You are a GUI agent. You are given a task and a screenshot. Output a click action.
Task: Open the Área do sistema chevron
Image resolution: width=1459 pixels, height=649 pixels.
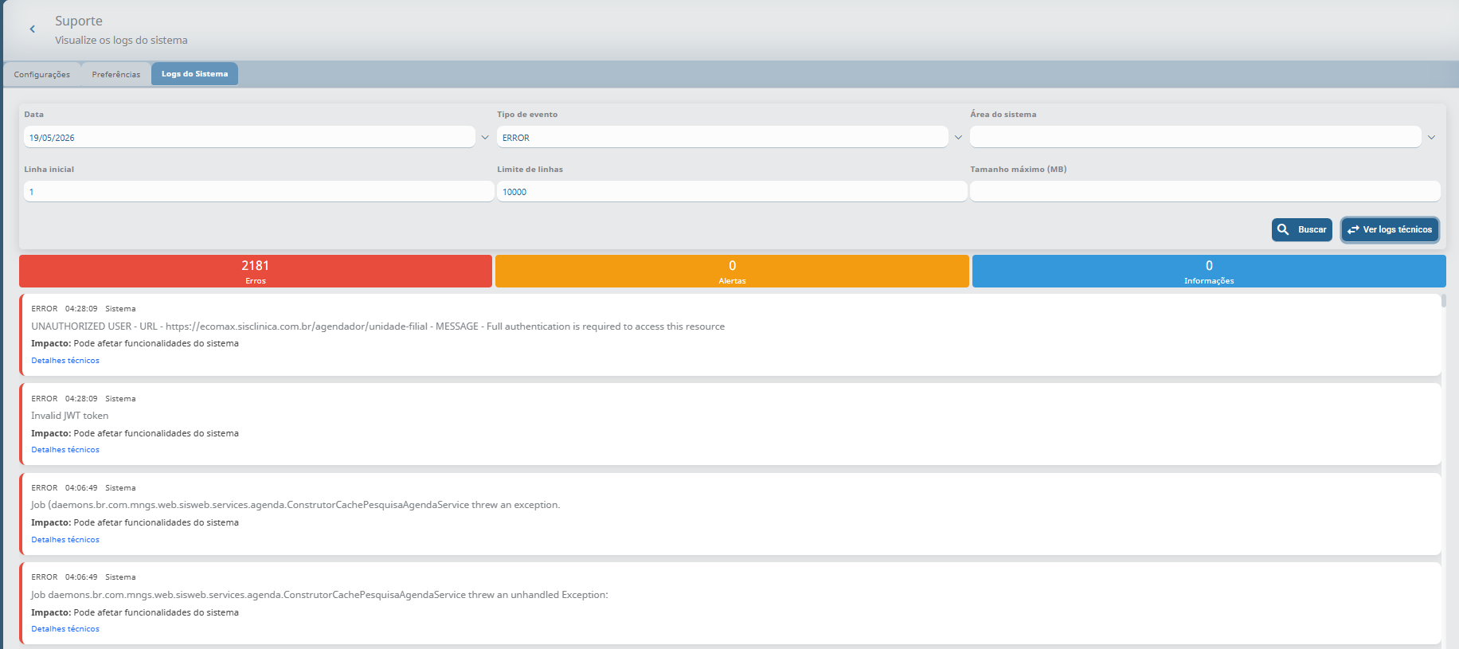[x=1431, y=137]
